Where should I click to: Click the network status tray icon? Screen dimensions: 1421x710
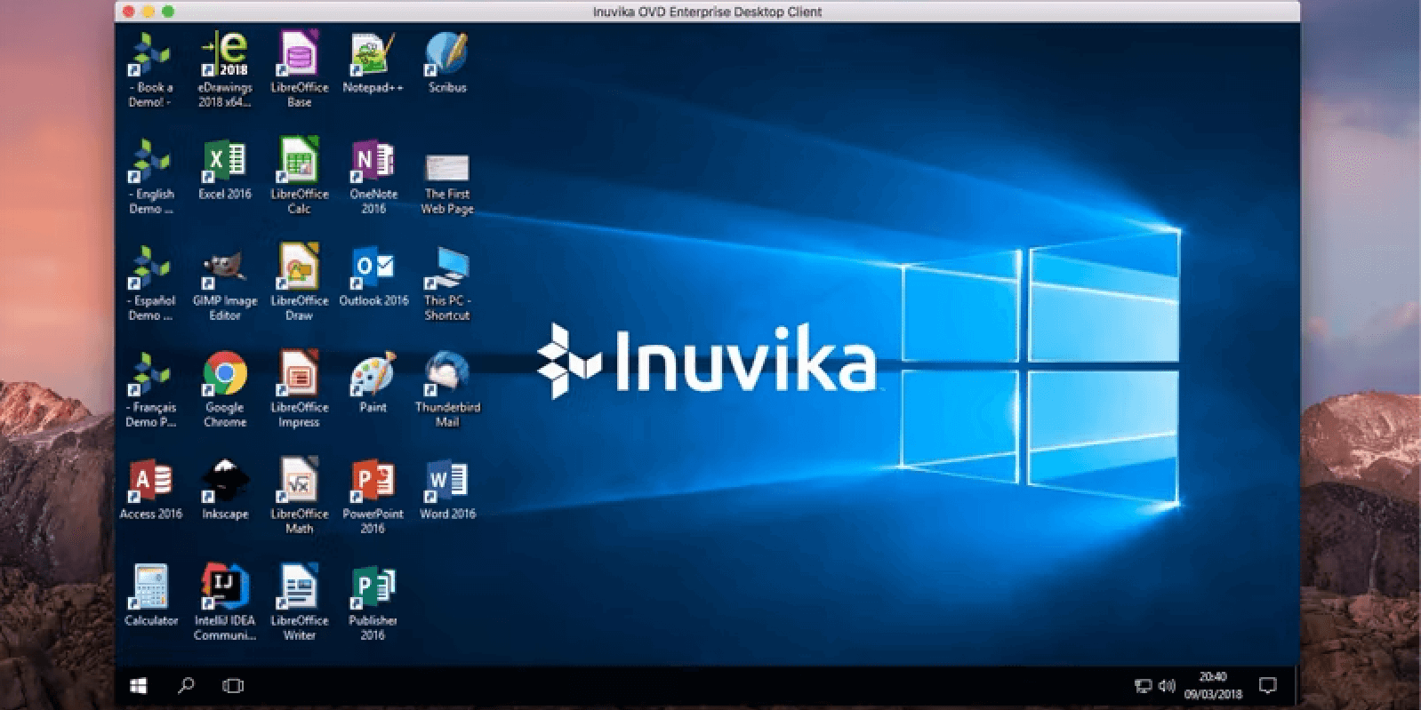click(x=1143, y=686)
